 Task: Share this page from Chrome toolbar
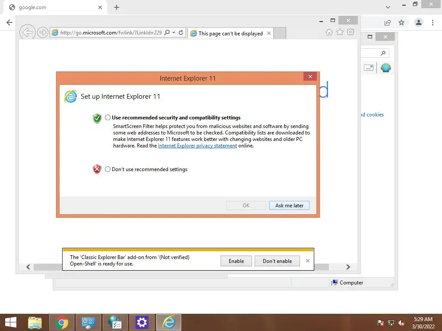coord(388,22)
